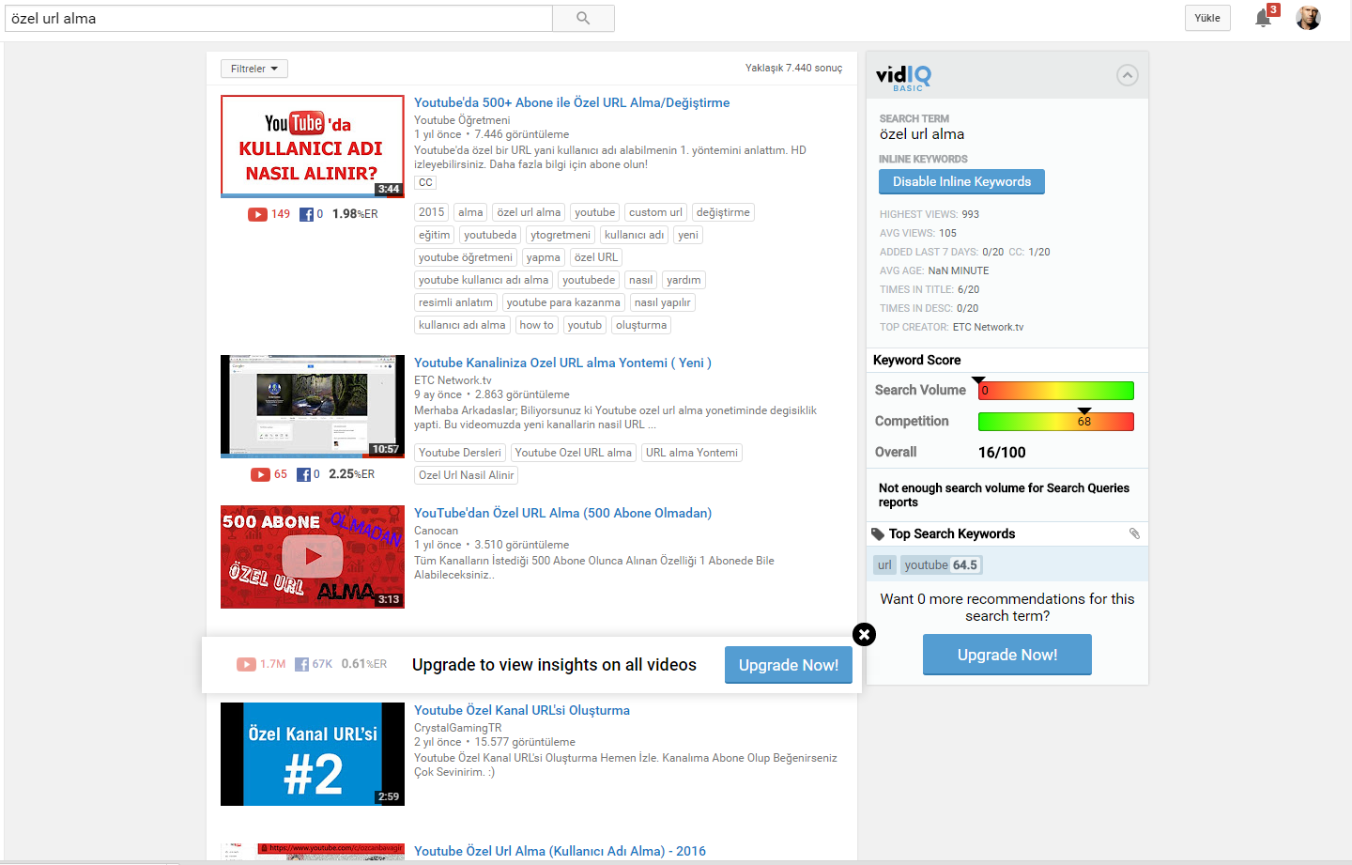Click the 'değiştirme' tag

(723, 212)
